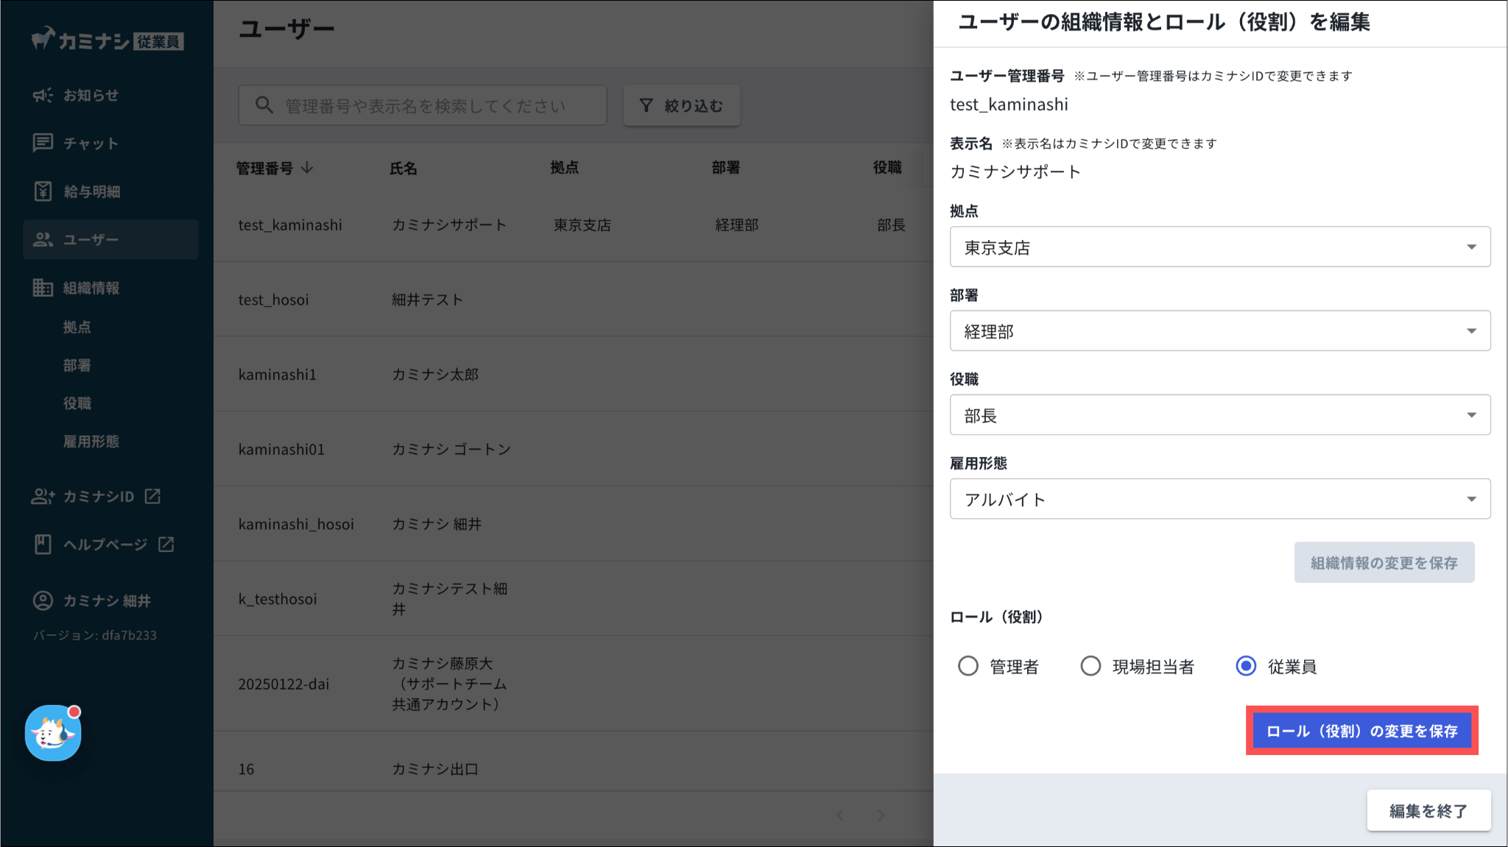
Task: Click the funnel filter icon in 絞り込む
Action: pyautogui.click(x=646, y=106)
